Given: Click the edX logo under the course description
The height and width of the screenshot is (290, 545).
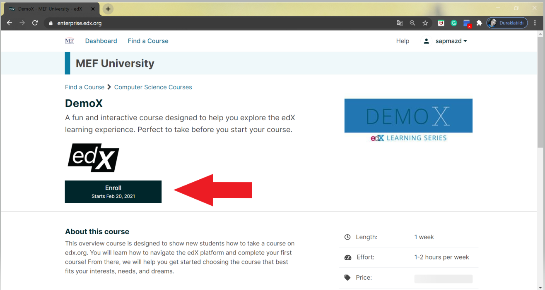Looking at the screenshot, I should tap(93, 158).
